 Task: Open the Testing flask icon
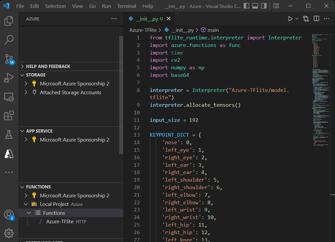click(9, 134)
